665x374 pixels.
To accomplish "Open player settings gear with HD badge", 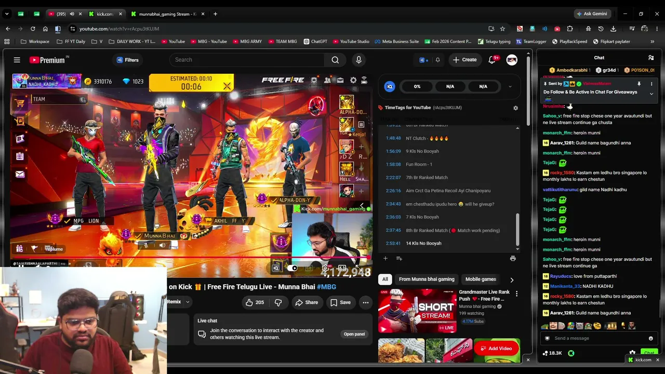I will pyautogui.click(x=326, y=268).
